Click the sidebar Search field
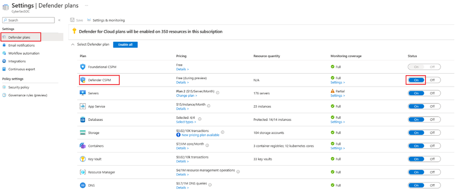Screen dimensions: 456x194 [x=28, y=20]
